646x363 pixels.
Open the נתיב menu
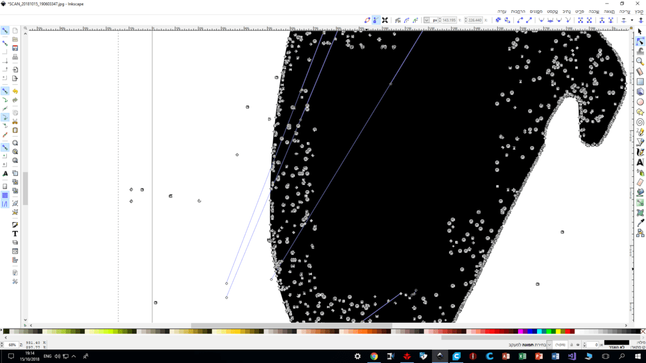566,12
